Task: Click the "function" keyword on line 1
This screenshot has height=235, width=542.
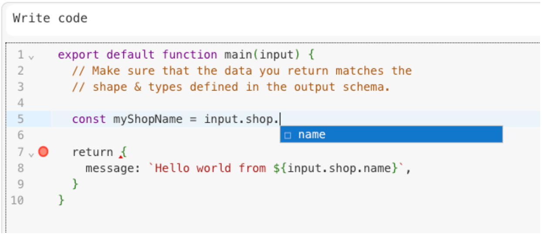Action: click(190, 55)
